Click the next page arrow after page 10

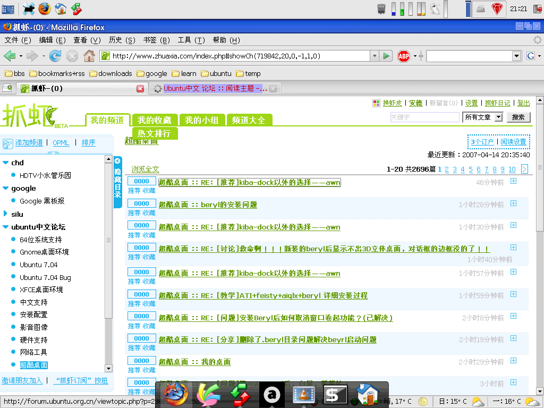click(x=524, y=169)
